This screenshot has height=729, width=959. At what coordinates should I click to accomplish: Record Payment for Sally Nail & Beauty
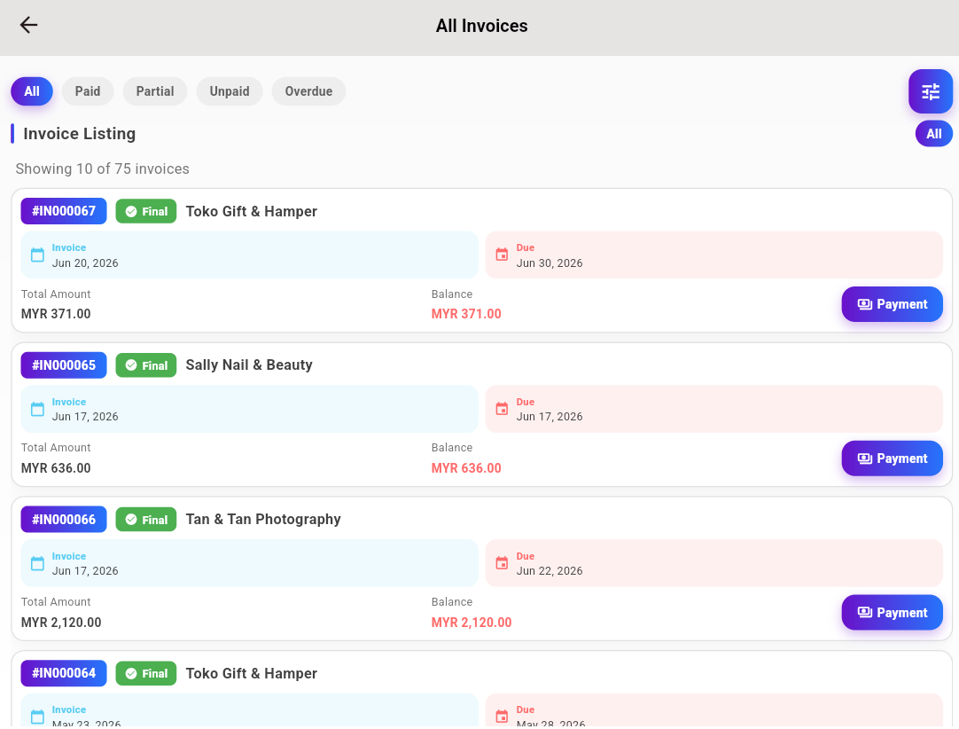point(892,459)
